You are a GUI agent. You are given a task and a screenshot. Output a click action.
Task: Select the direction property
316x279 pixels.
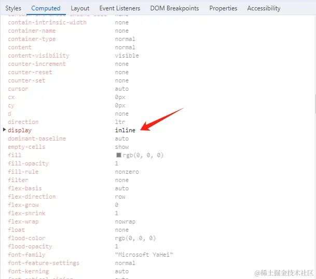click(x=23, y=122)
